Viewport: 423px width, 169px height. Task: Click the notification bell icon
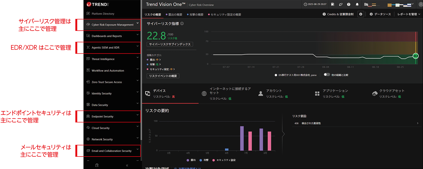357,4
